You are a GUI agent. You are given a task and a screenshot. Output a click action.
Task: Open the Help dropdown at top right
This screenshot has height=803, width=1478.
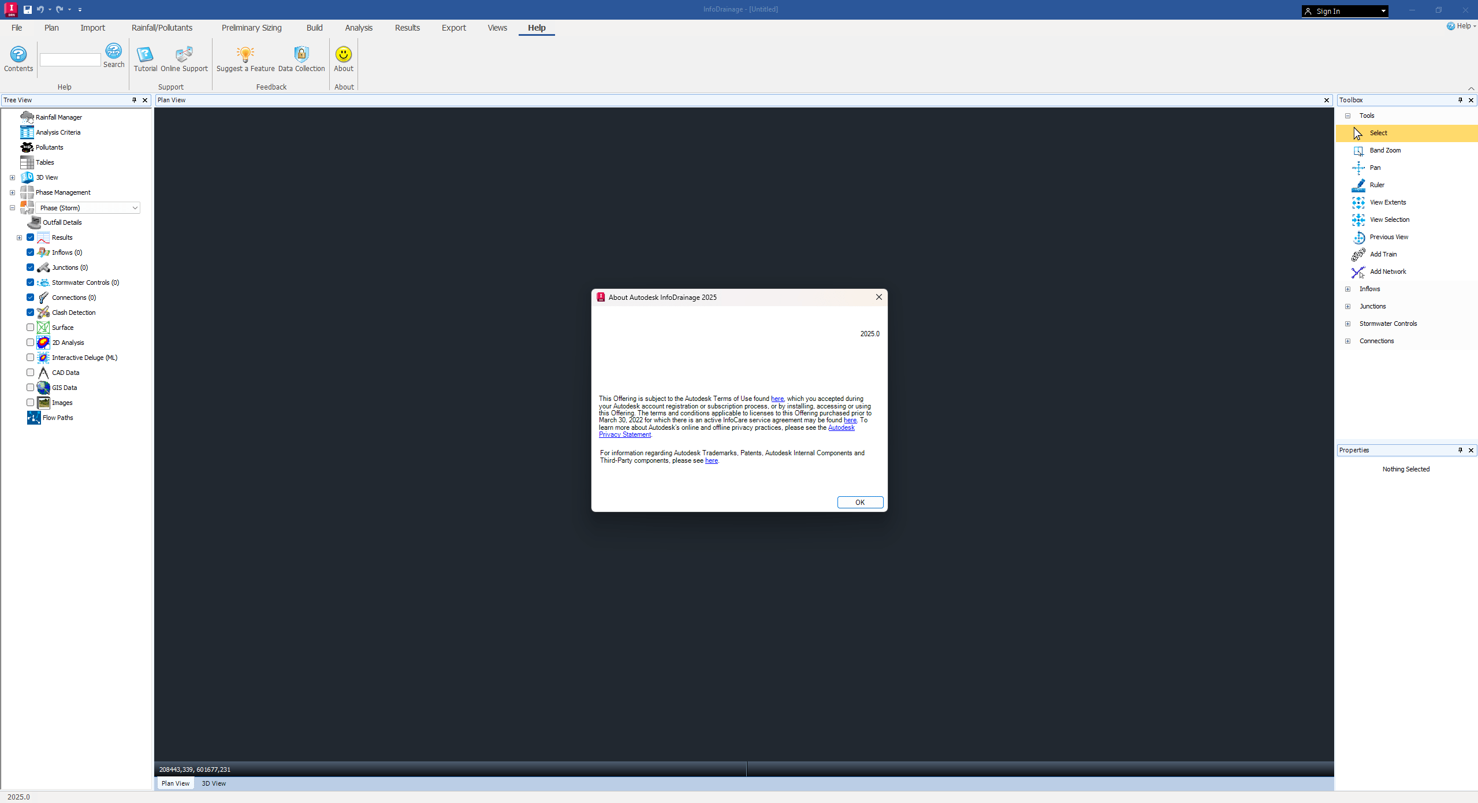(1461, 26)
